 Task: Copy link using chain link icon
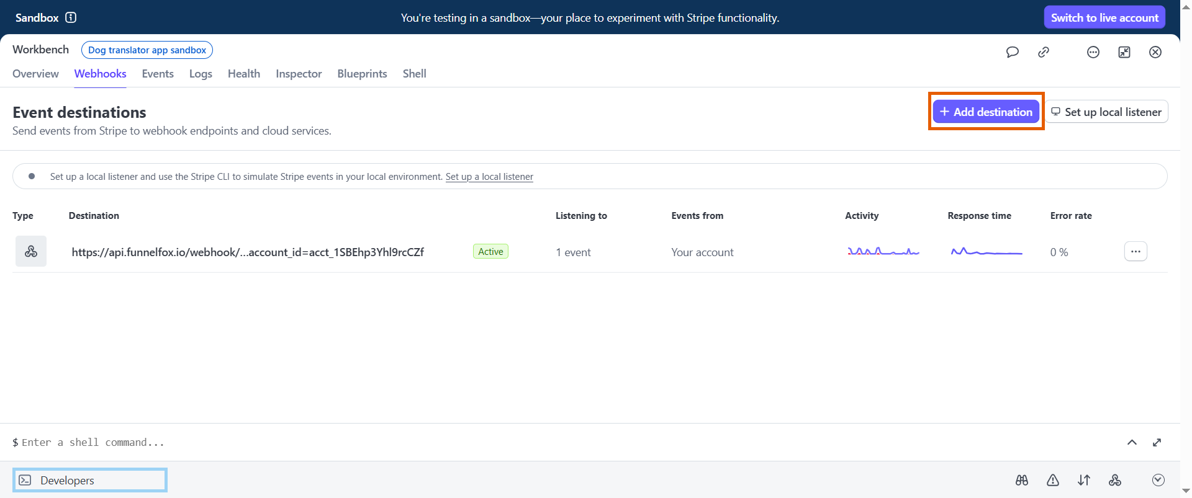[1044, 52]
